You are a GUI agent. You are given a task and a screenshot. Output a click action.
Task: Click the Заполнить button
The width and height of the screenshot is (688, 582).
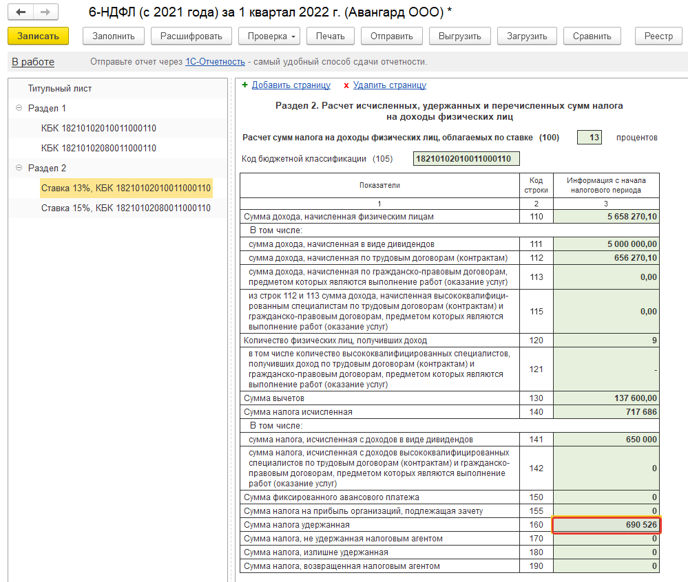tap(114, 36)
